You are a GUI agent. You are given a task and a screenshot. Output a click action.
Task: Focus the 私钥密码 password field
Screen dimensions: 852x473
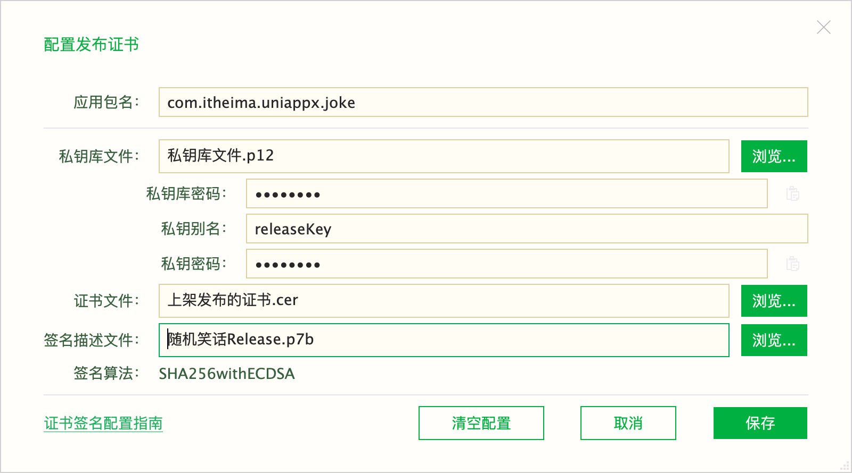click(x=506, y=264)
